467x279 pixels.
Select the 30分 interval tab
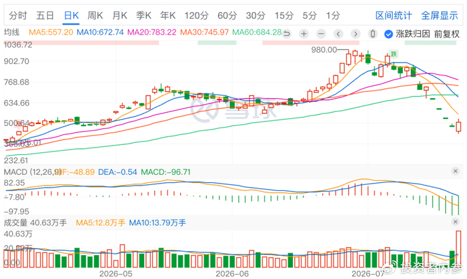(256, 15)
